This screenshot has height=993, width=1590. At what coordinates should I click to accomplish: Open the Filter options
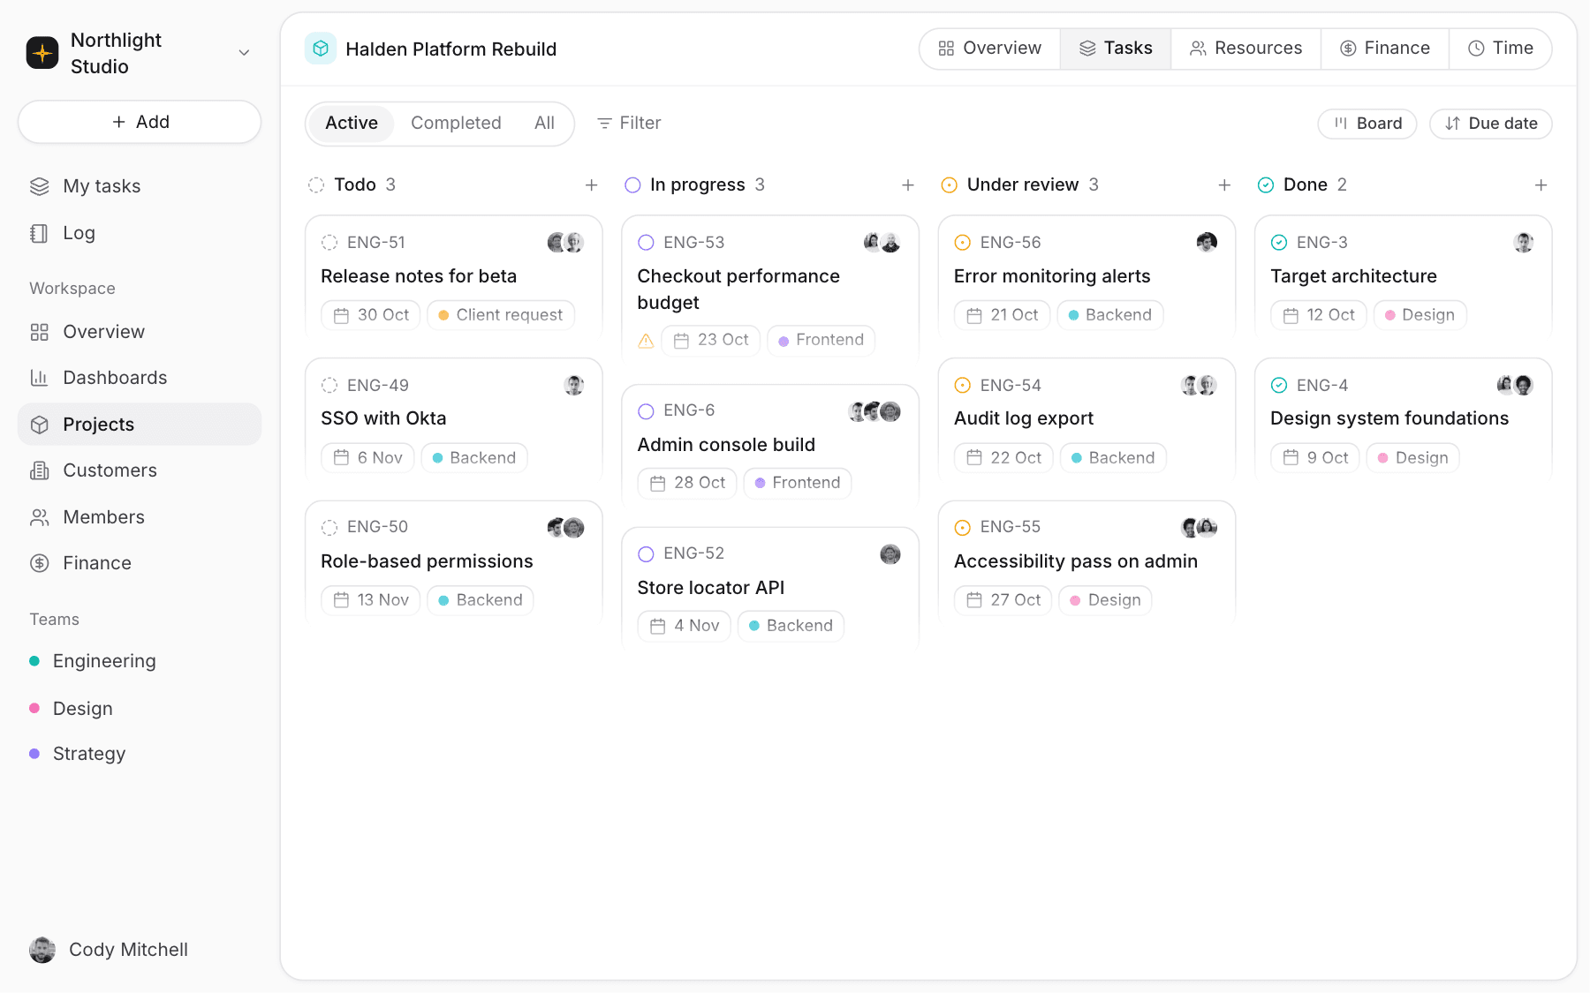(x=629, y=124)
